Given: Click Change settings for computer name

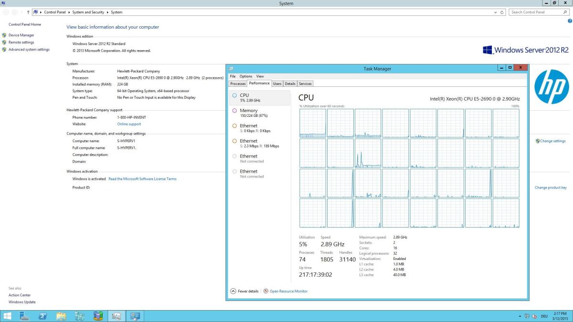Looking at the screenshot, I should tap(553, 141).
